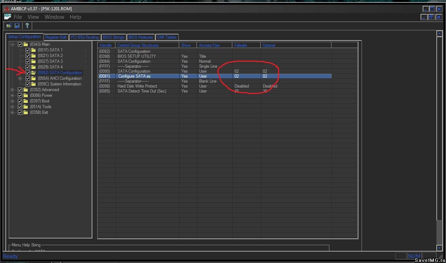Screen dimensions: 446x263
Task: Switch to the BIOS Strings tab
Action: tap(113, 37)
